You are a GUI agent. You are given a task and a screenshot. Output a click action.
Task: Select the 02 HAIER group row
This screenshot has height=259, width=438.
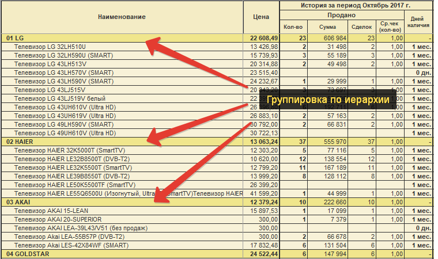217,142
